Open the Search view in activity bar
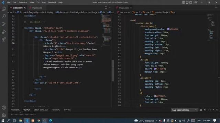 [x=4, y=16]
